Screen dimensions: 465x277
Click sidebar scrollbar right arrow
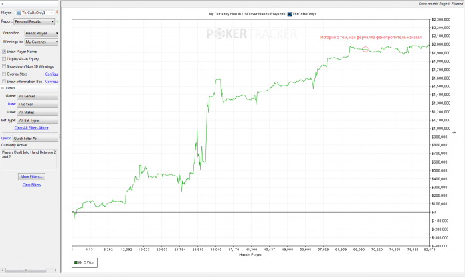pyautogui.click(x=55, y=270)
